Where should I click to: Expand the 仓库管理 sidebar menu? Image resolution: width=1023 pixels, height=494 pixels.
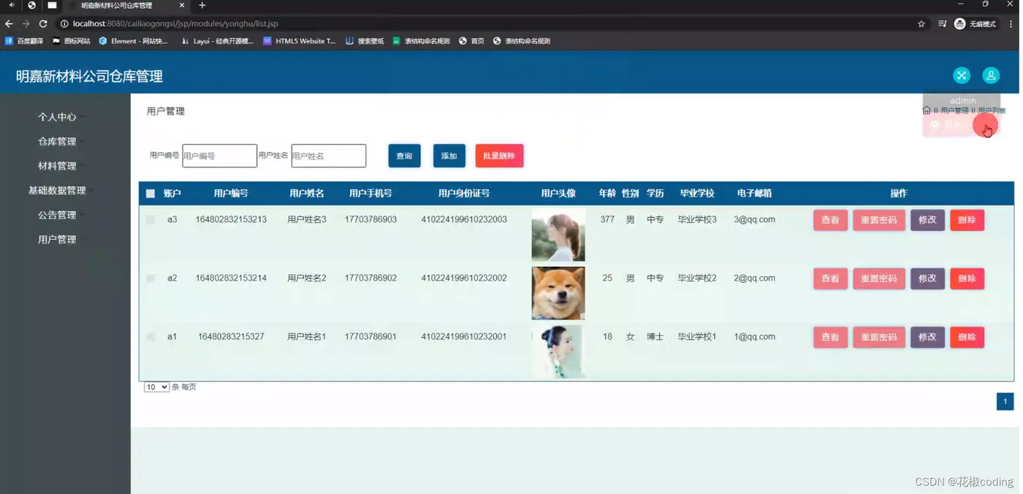pos(57,141)
